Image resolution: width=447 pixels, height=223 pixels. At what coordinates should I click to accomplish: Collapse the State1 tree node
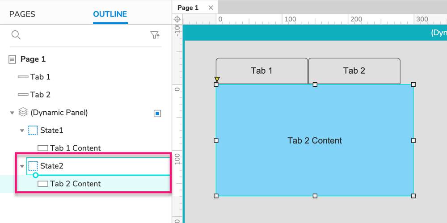pyautogui.click(x=22, y=131)
